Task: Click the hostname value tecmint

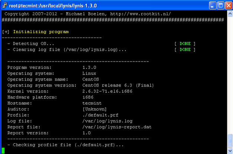Action: pos(92,103)
